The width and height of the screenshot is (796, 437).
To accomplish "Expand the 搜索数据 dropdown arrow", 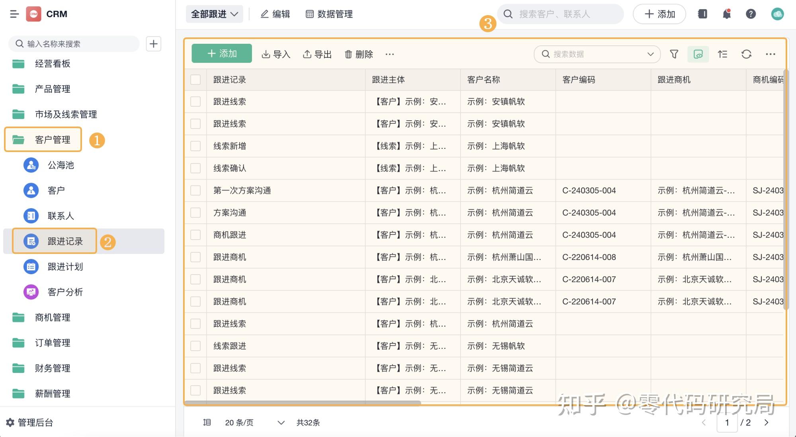I will click(x=650, y=54).
